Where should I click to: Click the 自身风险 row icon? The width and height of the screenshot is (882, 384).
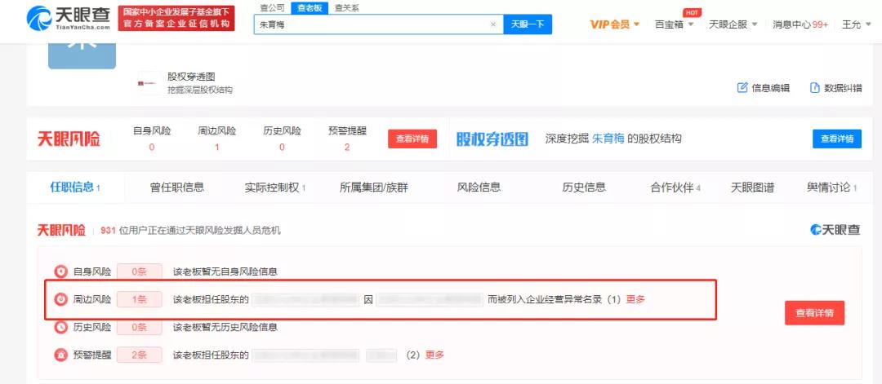click(x=60, y=271)
